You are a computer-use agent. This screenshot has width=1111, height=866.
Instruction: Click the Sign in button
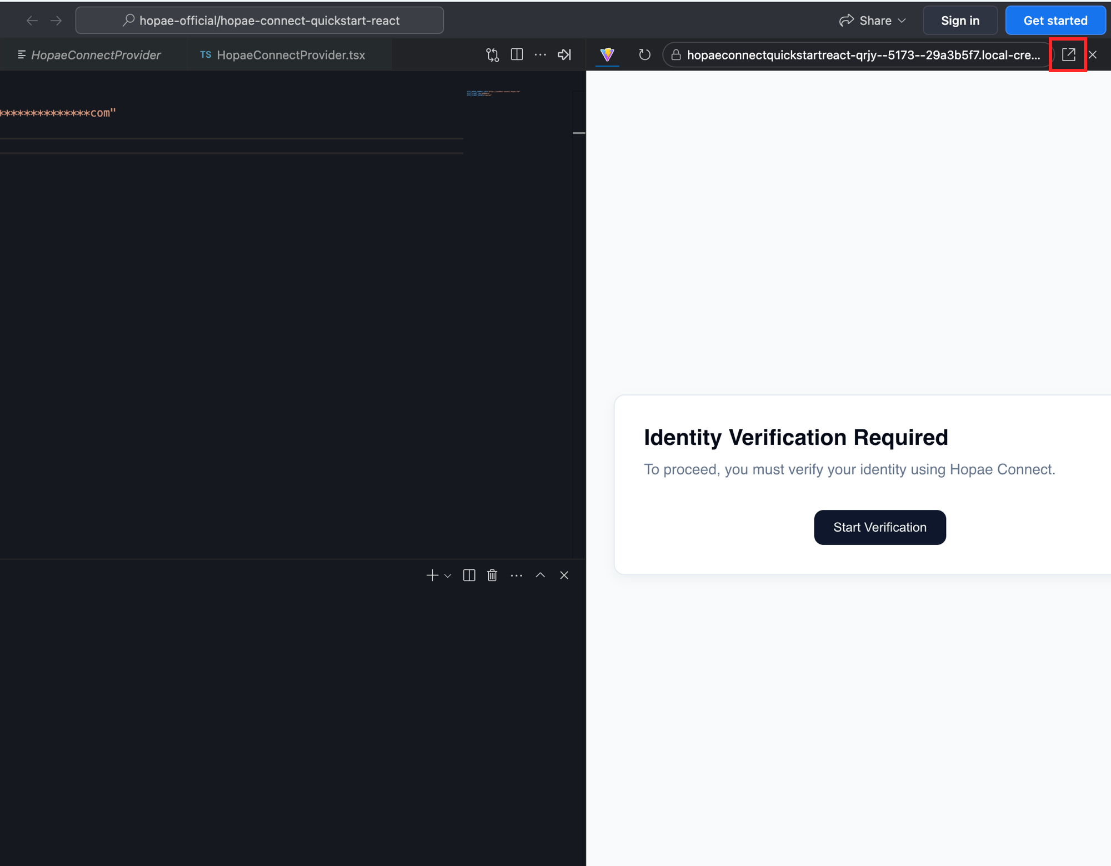[x=960, y=21]
